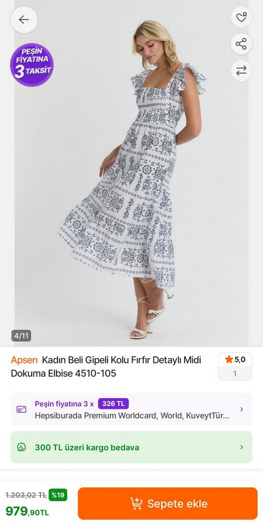Expand installment options chevron
The image size is (263, 527).
241,410
